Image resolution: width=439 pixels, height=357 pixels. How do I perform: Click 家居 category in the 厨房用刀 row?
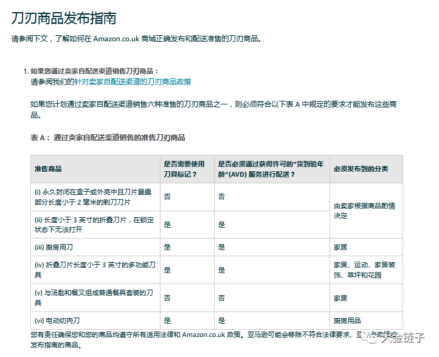[x=340, y=248]
